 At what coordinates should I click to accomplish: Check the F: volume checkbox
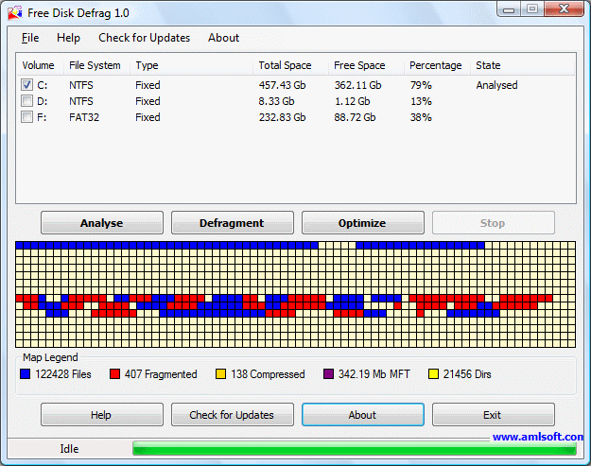26,117
